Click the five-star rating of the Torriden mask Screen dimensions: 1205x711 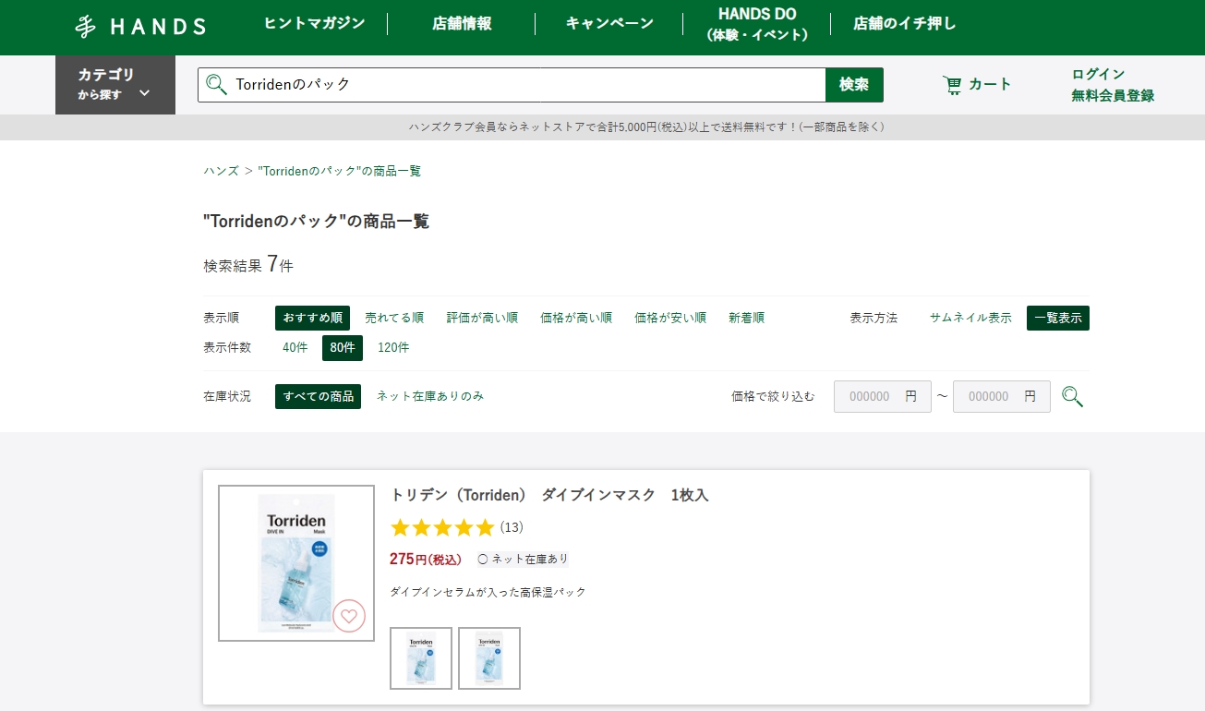[x=442, y=528]
